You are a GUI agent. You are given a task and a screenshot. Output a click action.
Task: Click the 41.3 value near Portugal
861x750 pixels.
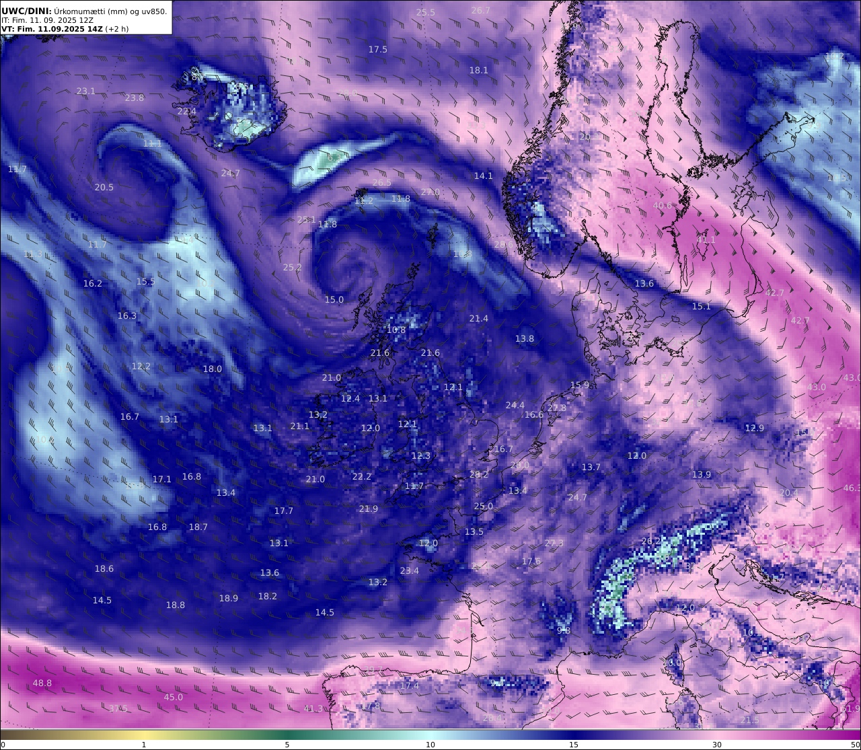point(313,709)
